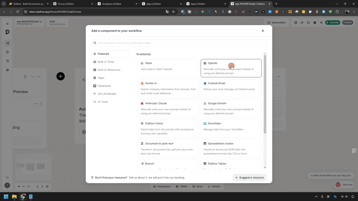This screenshot has height=201, width=358.
Task: Open the Windows Start menu
Action: tap(6, 196)
